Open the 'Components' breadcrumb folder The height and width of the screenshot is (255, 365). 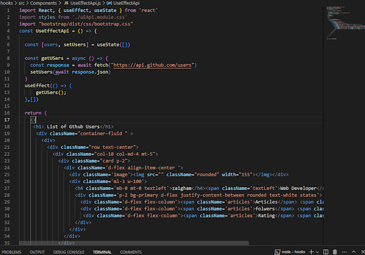(x=43, y=3)
